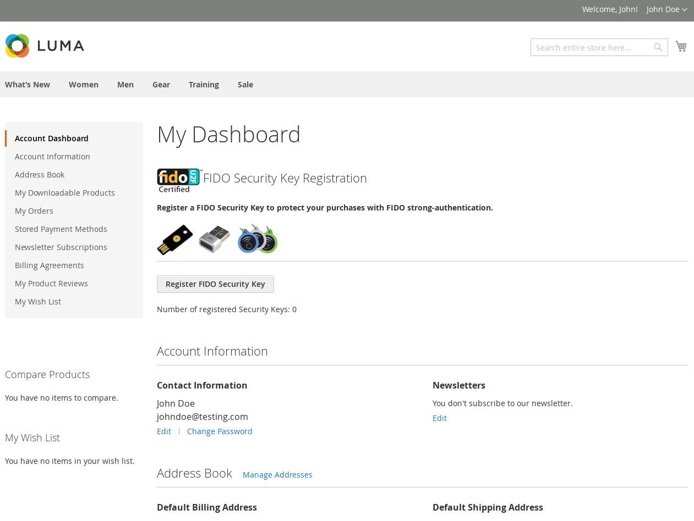
Task: Click the black YubiKey security key image
Action: click(175, 240)
